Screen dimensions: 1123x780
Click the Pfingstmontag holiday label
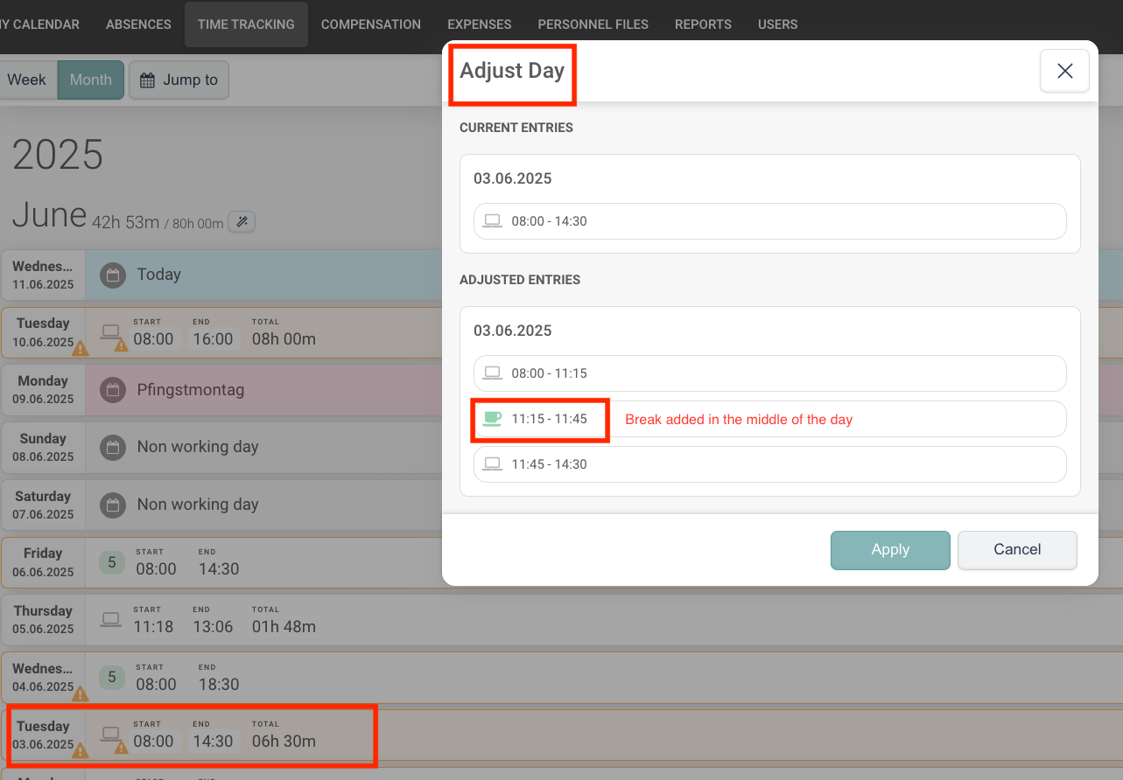point(191,390)
